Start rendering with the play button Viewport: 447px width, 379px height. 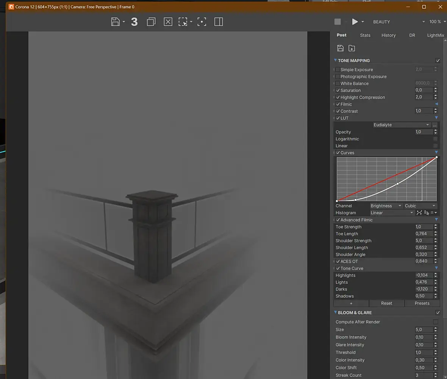pyautogui.click(x=355, y=22)
